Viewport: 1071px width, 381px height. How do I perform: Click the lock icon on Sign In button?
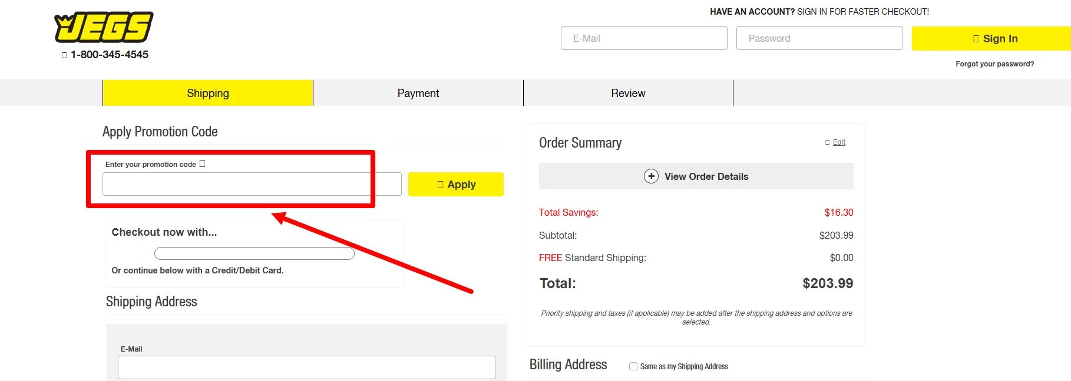[976, 39]
